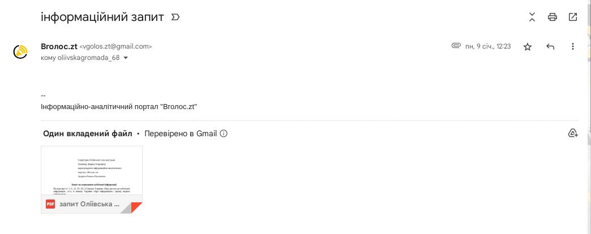Click the reply arrow icon
The image size is (591, 234).
click(550, 47)
